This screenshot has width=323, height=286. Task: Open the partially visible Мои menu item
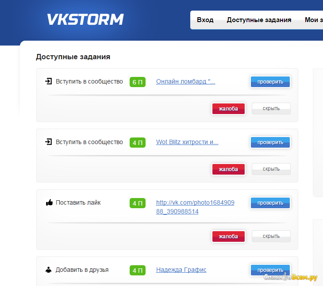314,20
